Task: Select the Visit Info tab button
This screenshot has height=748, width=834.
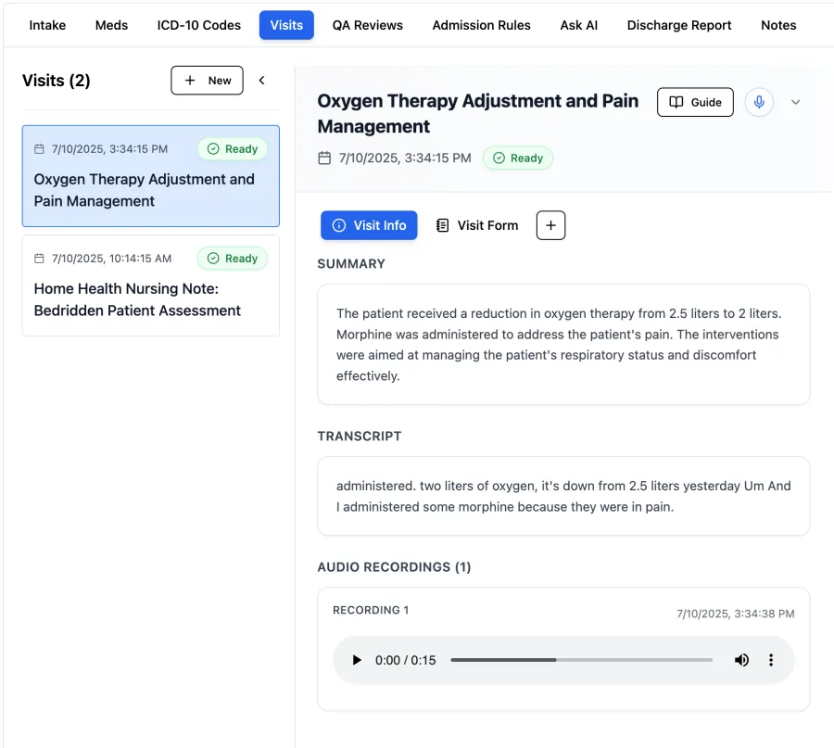Action: pos(369,224)
